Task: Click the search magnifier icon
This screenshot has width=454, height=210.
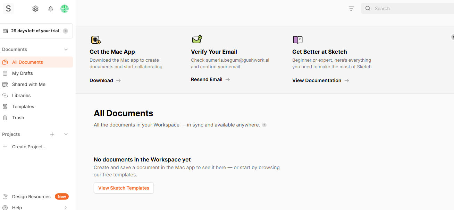Action: 368,9
